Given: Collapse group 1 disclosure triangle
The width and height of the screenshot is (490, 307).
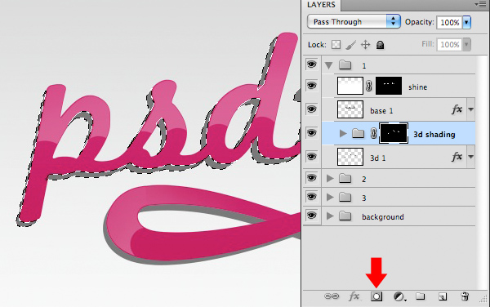Looking at the screenshot, I should pyautogui.click(x=328, y=65).
